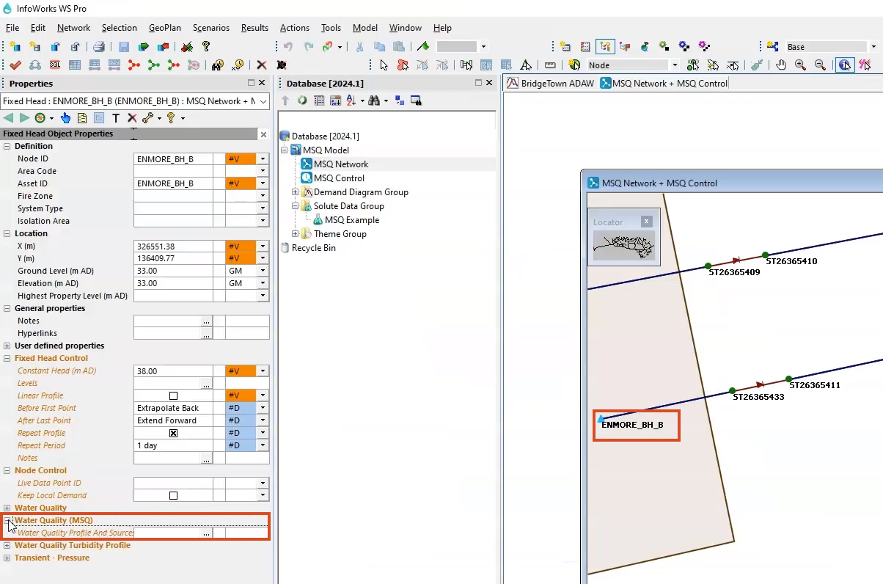Click the Database binoculars find icon

[x=374, y=100]
